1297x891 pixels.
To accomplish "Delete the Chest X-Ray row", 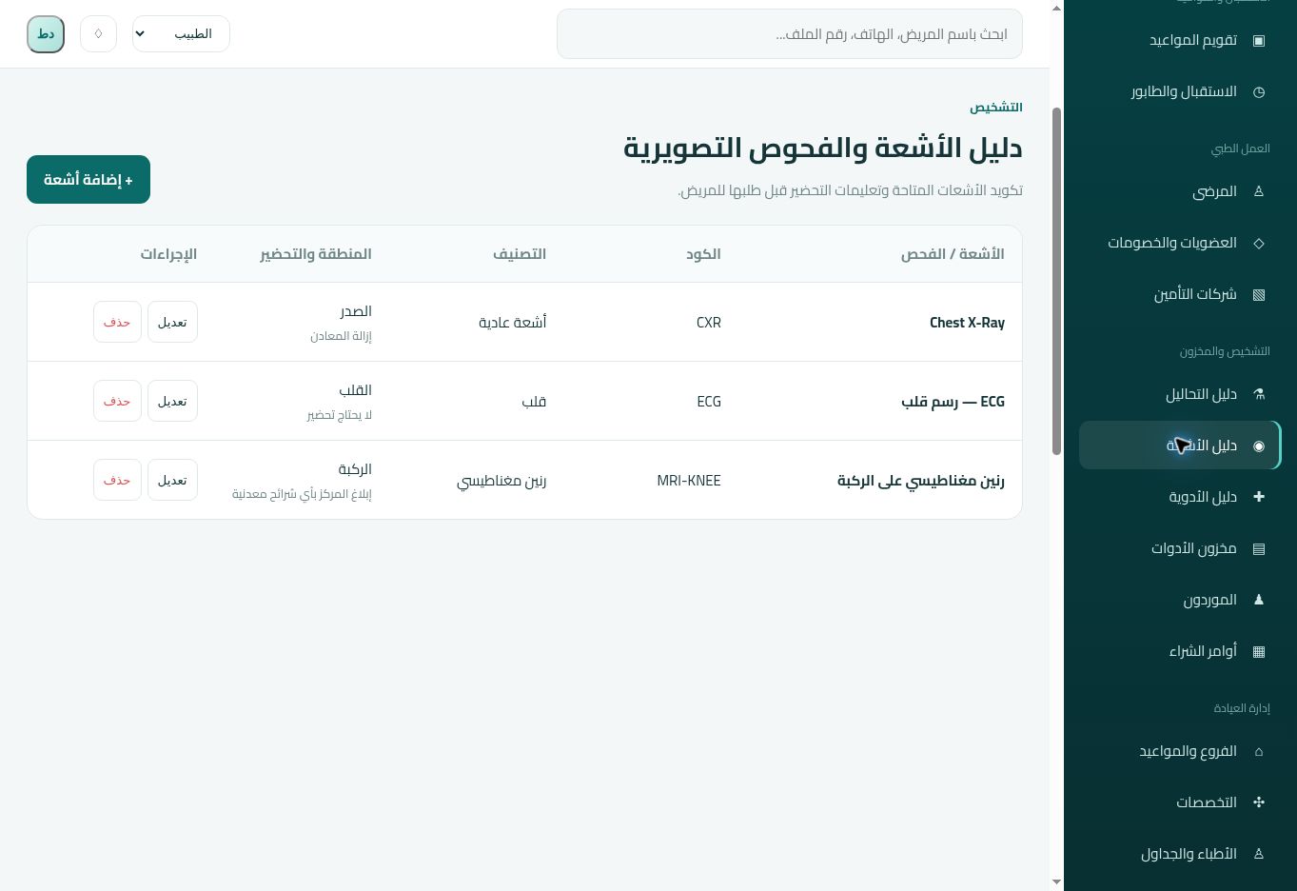I will click(117, 322).
